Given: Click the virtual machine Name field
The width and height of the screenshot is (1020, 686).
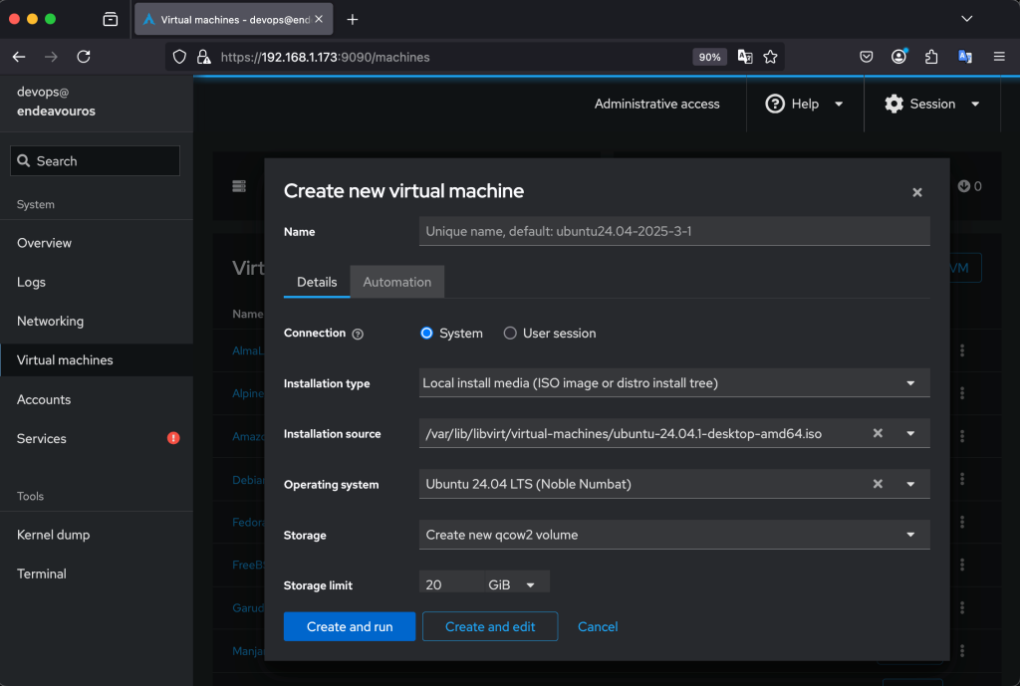Looking at the screenshot, I should pyautogui.click(x=674, y=231).
